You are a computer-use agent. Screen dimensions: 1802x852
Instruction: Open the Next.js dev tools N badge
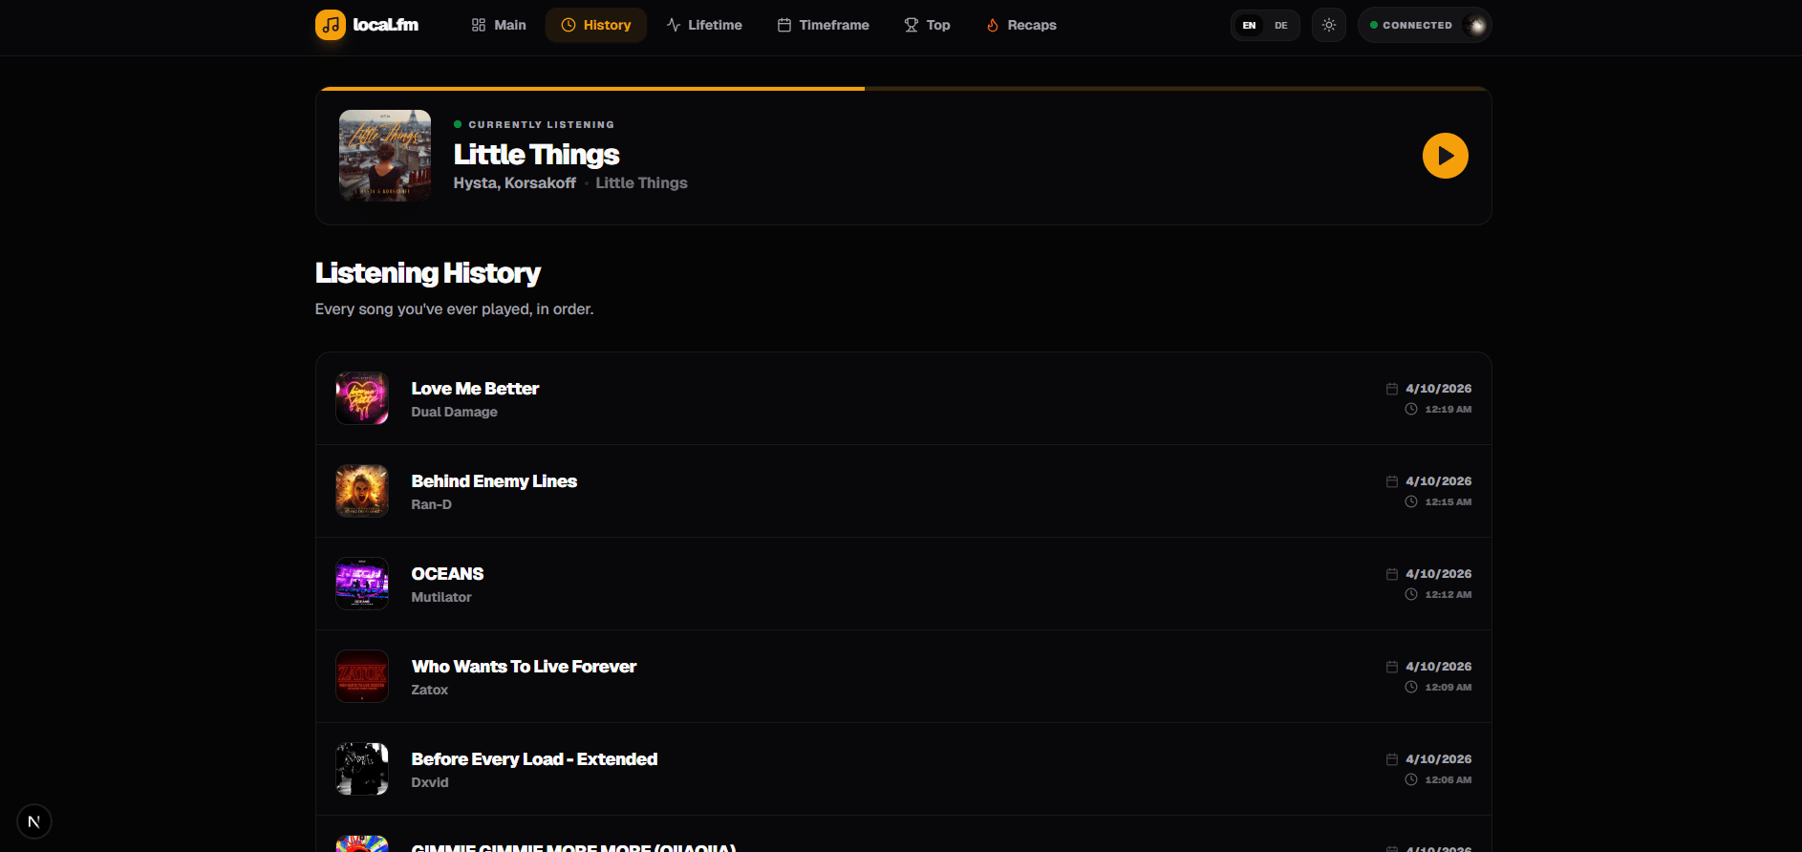[x=34, y=821]
